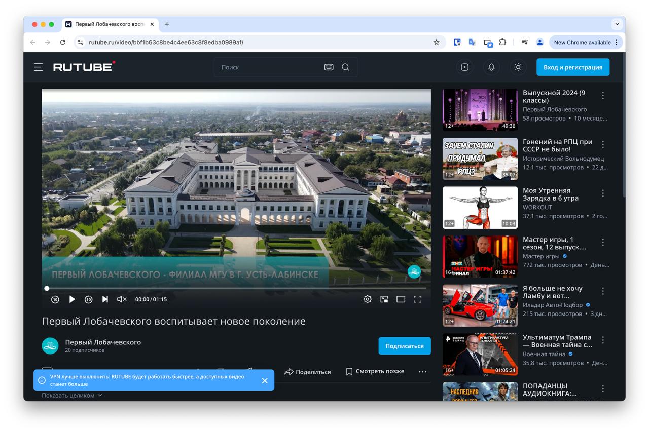Open a new browser tab
Image resolution: width=649 pixels, height=432 pixels.
[x=167, y=24]
